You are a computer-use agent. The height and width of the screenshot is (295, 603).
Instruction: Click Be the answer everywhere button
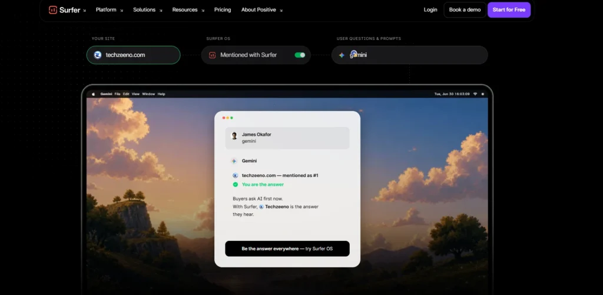[287, 249]
